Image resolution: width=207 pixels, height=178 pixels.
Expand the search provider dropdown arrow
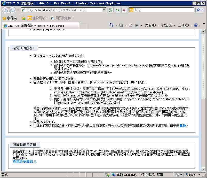click(203, 10)
